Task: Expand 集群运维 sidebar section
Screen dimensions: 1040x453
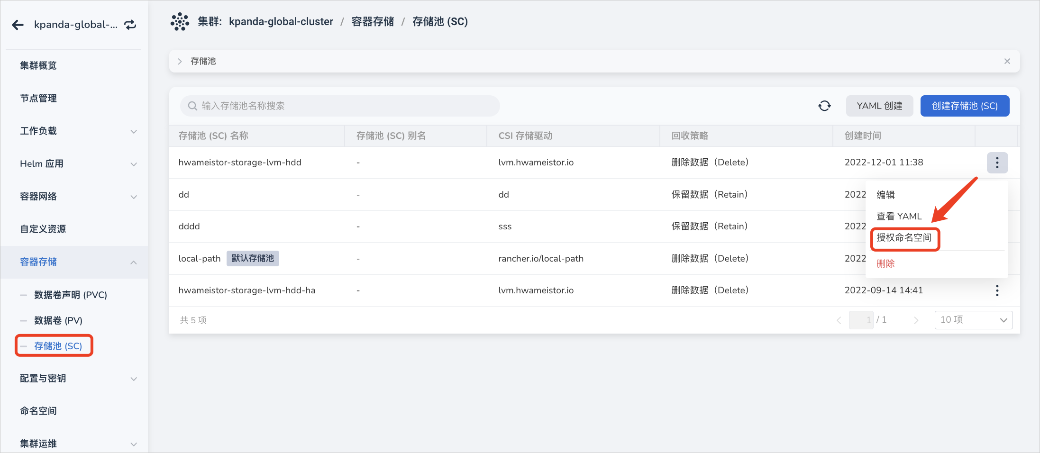Action: tap(134, 444)
